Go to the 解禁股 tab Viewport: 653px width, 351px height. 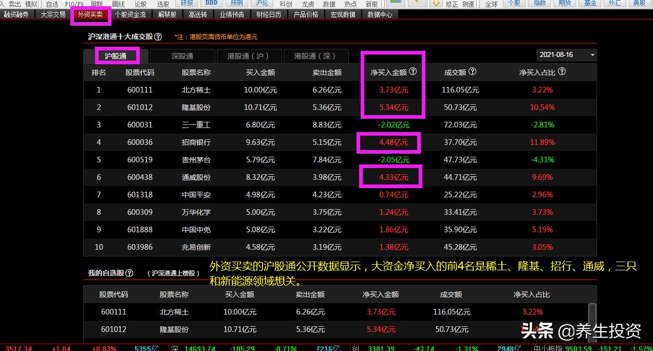[x=167, y=15]
